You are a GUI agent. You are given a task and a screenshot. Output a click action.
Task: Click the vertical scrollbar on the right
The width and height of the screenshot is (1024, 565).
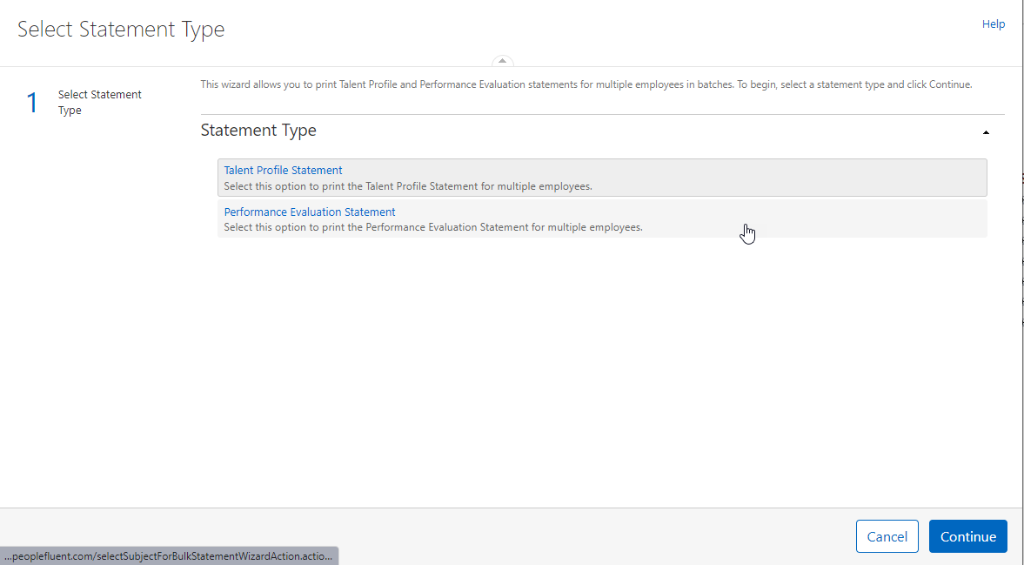1019,261
